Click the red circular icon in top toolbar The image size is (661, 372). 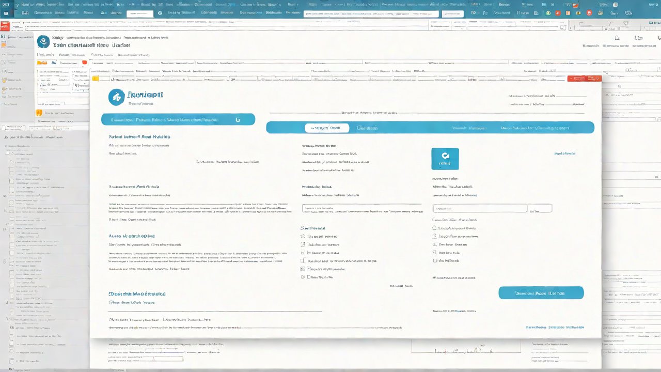[x=589, y=13]
